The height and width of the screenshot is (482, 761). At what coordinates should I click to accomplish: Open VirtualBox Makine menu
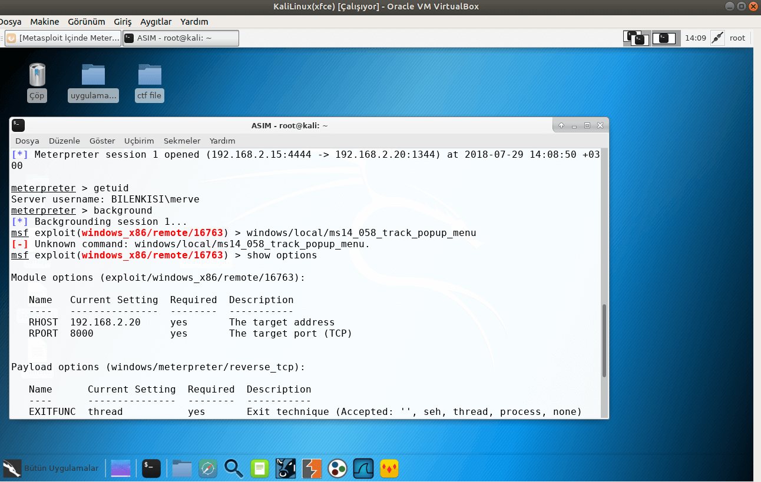(45, 22)
